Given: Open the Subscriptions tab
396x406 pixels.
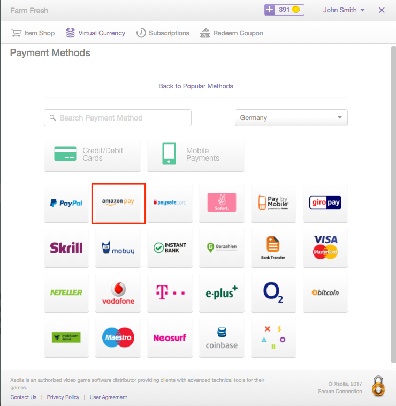Looking at the screenshot, I should (x=163, y=33).
